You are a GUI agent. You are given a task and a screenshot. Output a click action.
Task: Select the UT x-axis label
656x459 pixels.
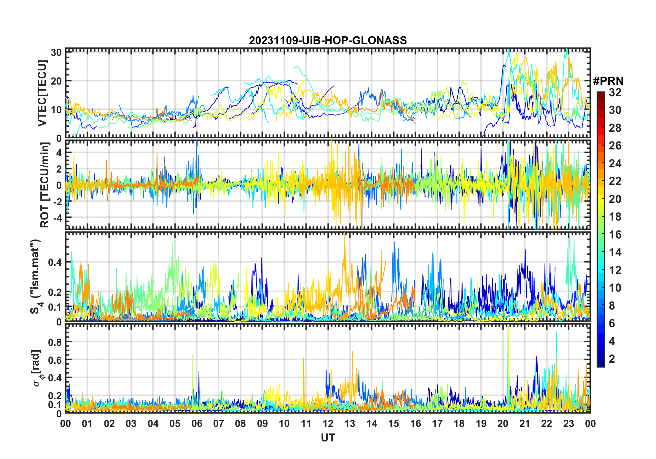328,438
